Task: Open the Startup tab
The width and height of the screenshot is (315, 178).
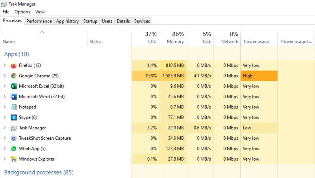Action: 90,21
